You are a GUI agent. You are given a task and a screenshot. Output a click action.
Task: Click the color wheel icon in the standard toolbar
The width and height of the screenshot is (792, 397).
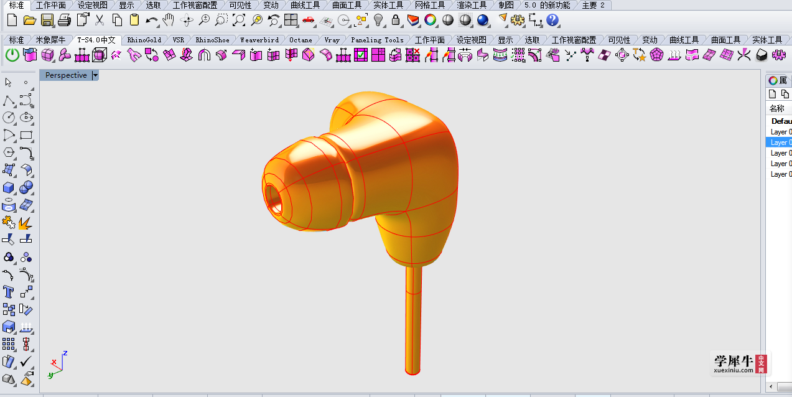[x=430, y=21]
